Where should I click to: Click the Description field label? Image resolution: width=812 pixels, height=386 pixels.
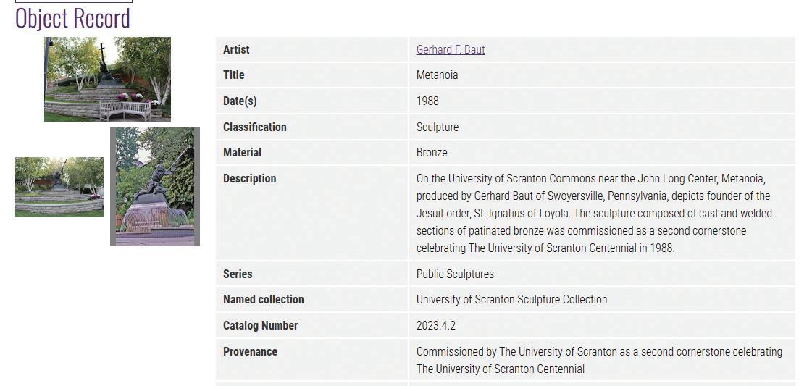coord(249,178)
